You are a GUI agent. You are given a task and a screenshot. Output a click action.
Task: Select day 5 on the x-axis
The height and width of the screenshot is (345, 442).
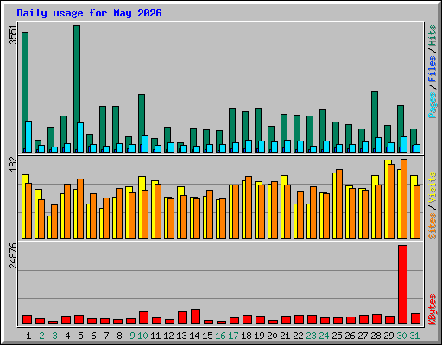point(80,336)
